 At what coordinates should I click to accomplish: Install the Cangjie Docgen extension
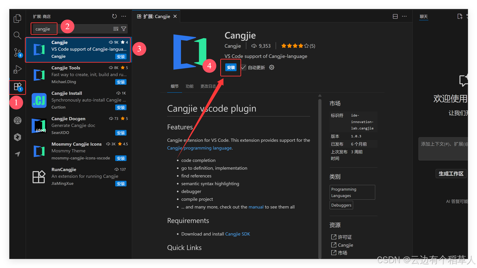coord(121,133)
